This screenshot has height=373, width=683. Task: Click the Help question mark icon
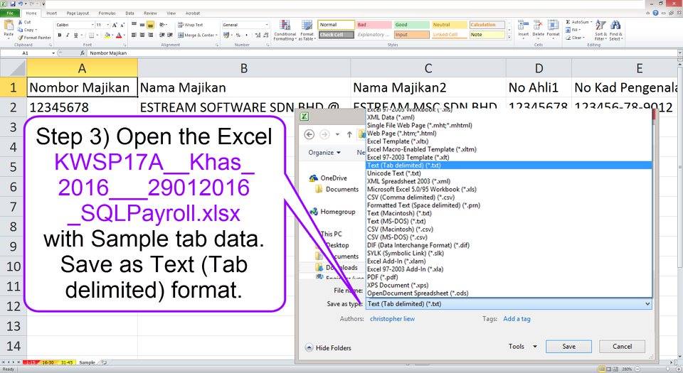pyautogui.click(x=655, y=13)
